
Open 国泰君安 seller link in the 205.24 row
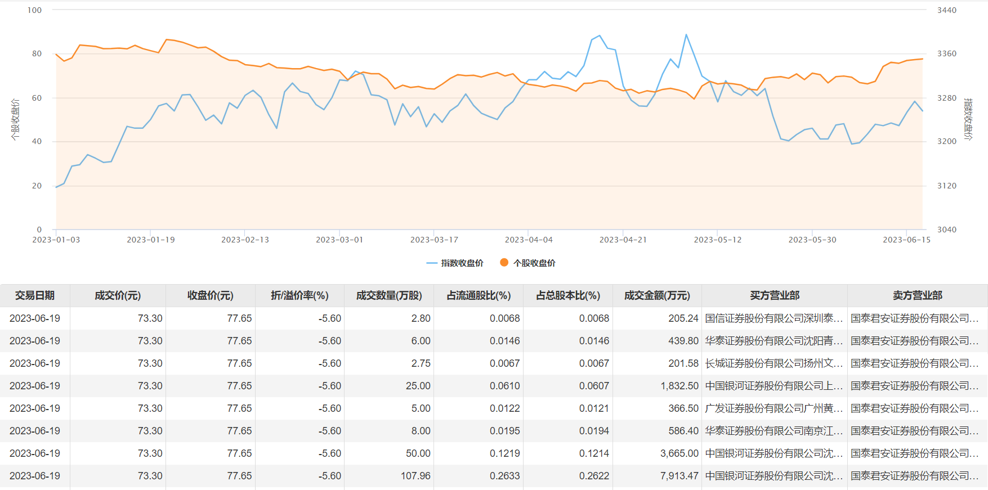[x=914, y=318]
